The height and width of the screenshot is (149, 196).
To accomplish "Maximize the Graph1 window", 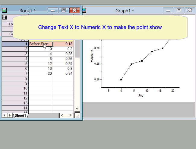I will pos(179,10).
